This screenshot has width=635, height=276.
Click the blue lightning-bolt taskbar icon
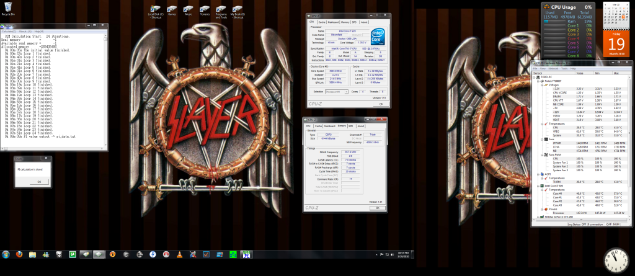pyautogui.click(x=153, y=254)
